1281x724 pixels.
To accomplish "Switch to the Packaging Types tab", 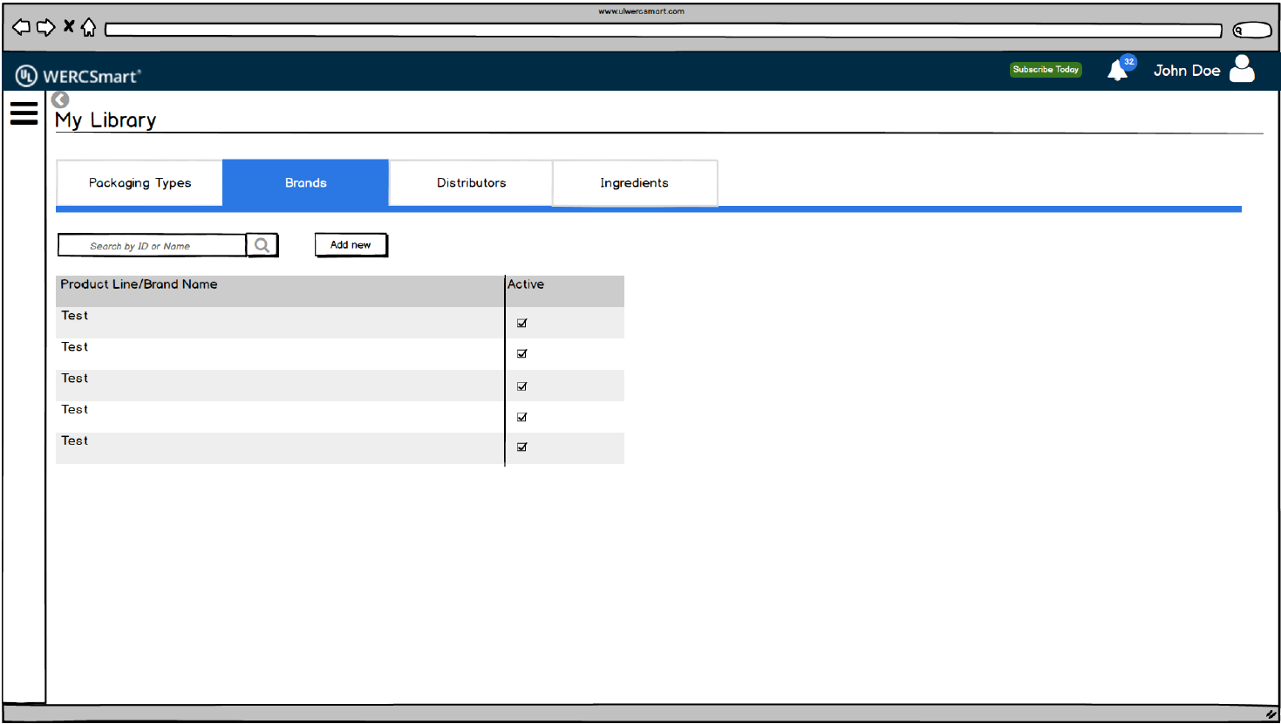I will click(x=140, y=183).
